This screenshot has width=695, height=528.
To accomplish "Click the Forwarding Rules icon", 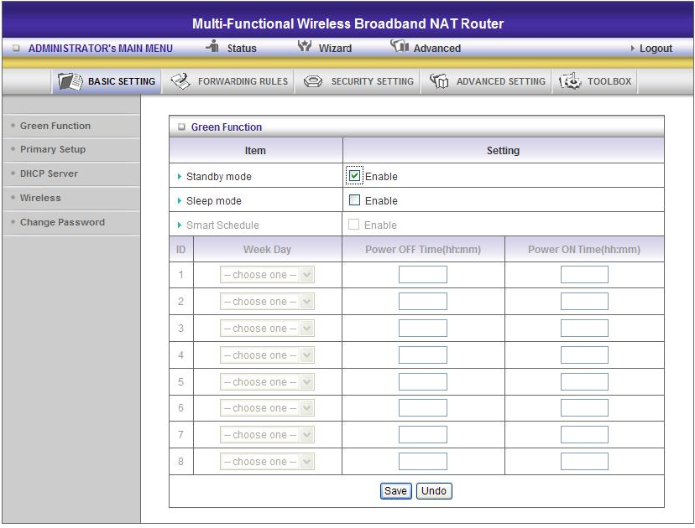I will [180, 81].
